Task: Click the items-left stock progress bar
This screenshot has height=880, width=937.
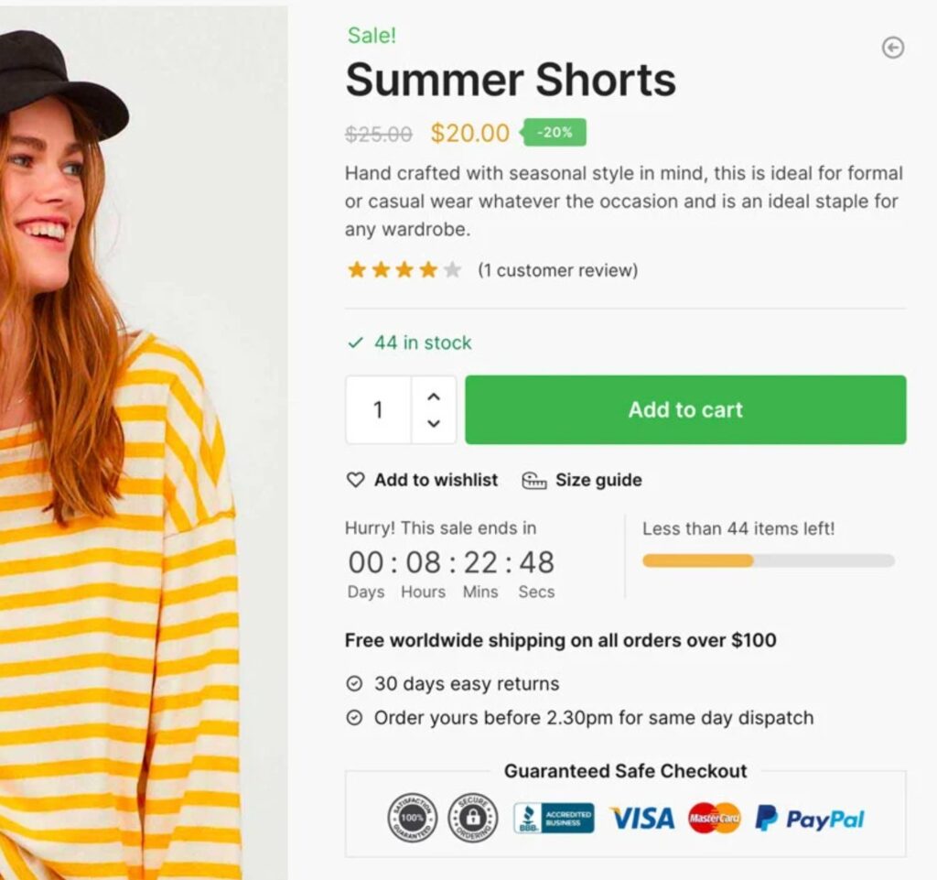Action: click(x=769, y=560)
